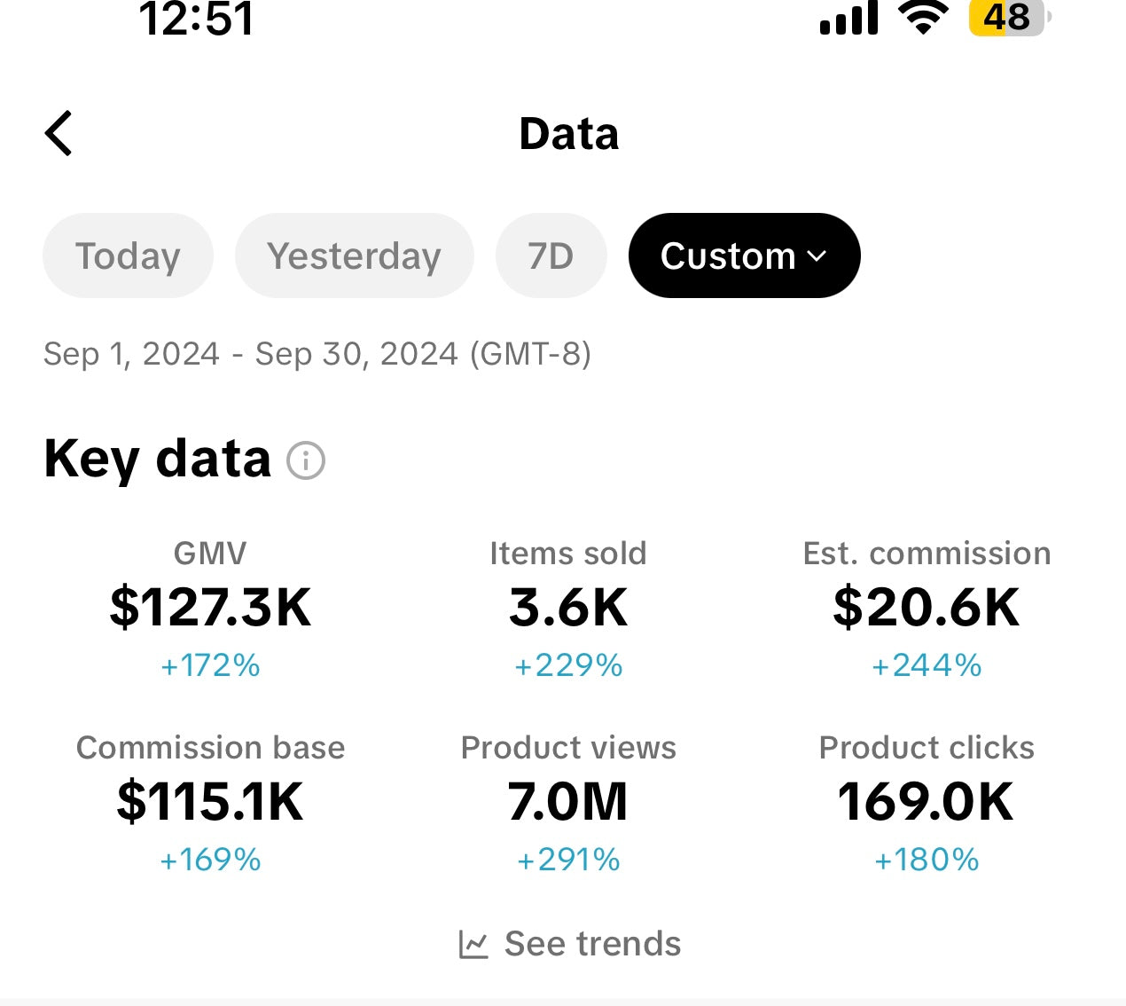Image resolution: width=1126 pixels, height=1006 pixels.
Task: Tap the back arrow icon
Action: (59, 134)
